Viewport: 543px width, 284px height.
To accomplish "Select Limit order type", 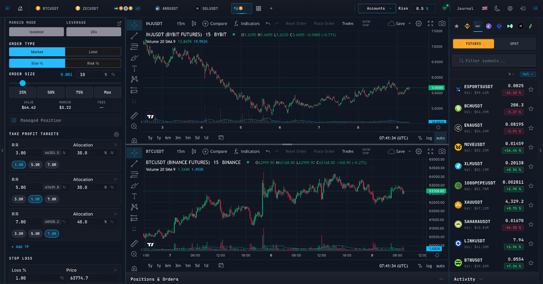I will [93, 52].
